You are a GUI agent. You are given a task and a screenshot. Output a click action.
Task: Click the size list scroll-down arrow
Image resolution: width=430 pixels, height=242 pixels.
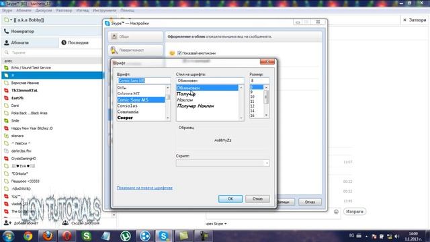[x=266, y=116]
